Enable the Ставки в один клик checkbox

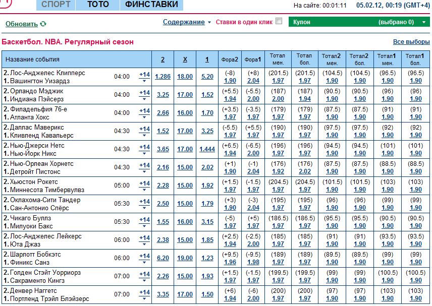(x=279, y=21)
